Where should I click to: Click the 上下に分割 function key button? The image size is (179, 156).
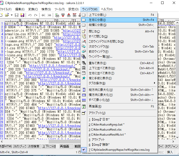tap(49, 146)
